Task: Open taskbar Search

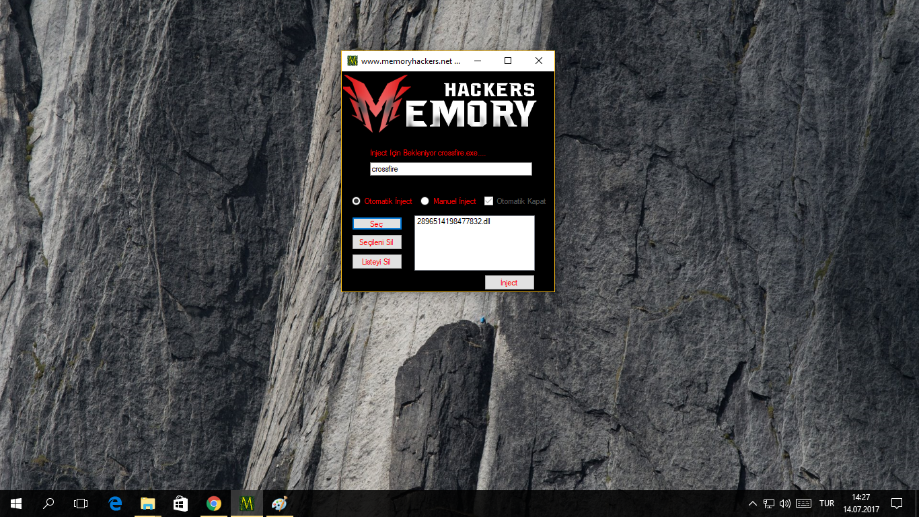Action: pyautogui.click(x=48, y=504)
